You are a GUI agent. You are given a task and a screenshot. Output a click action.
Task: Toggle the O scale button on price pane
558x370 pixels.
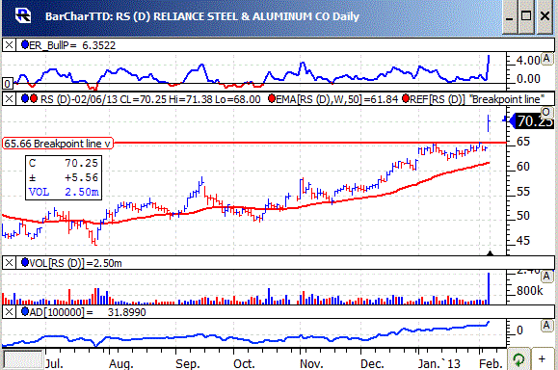(545, 112)
